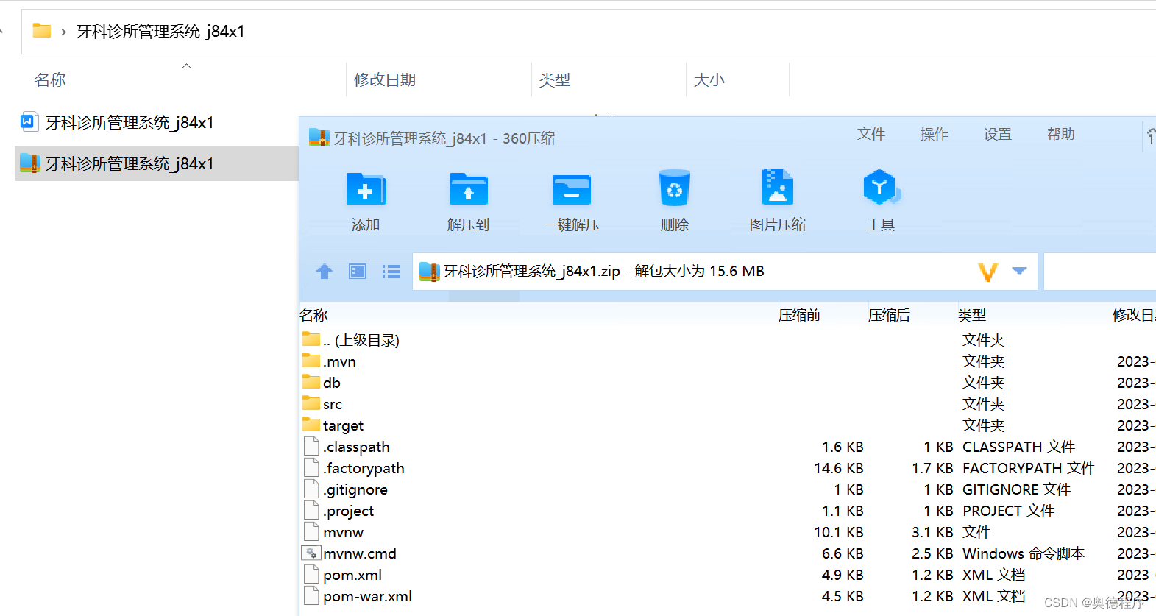1156x616 pixels.
Task: Sort Explorer files by 名称 column
Action: coord(50,79)
